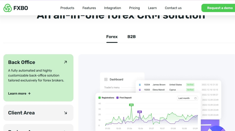Click client ID 10204

(147, 85)
